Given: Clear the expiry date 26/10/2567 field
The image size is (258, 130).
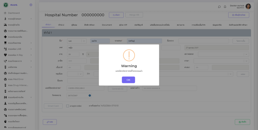Looking at the screenshot, I should 90,95.
